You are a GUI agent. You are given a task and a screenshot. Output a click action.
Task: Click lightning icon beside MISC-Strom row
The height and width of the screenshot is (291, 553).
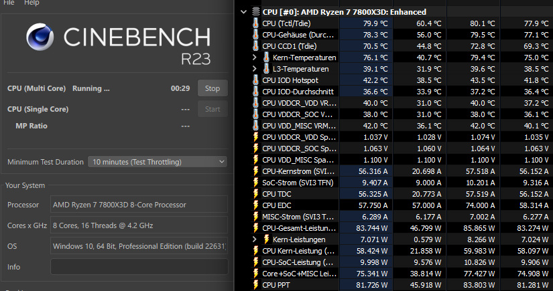[x=255, y=216]
